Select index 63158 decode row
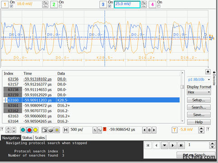Screen dimensions: 218x163 click(x=92, y=89)
